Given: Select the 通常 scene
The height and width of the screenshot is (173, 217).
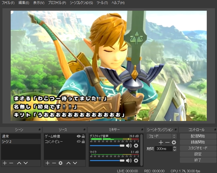Looking at the screenshot, I should (21, 136).
